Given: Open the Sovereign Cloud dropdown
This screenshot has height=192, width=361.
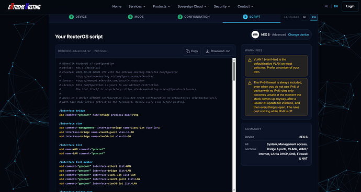Looking at the screenshot, I should (x=192, y=6).
